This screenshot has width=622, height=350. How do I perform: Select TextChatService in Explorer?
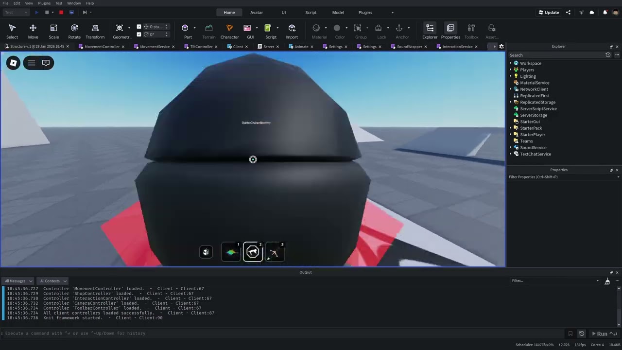tap(536, 154)
